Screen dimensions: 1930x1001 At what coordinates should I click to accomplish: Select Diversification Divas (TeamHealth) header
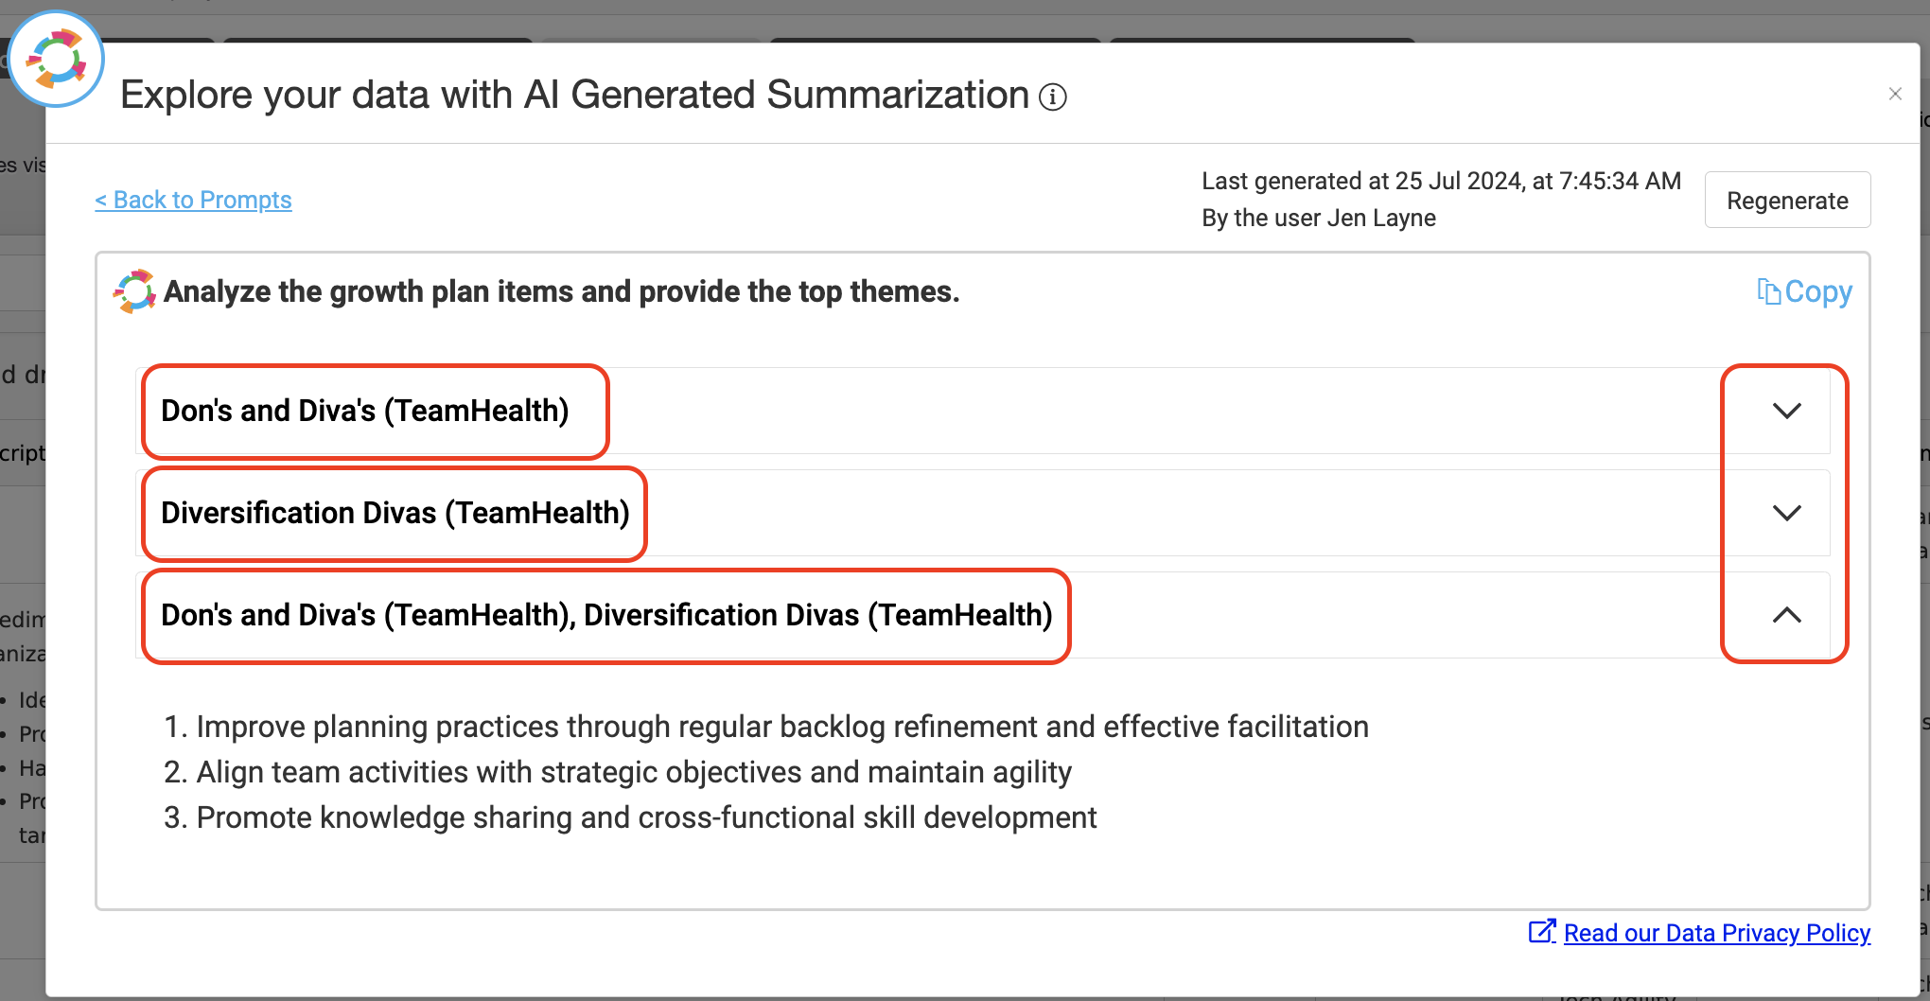[395, 513]
